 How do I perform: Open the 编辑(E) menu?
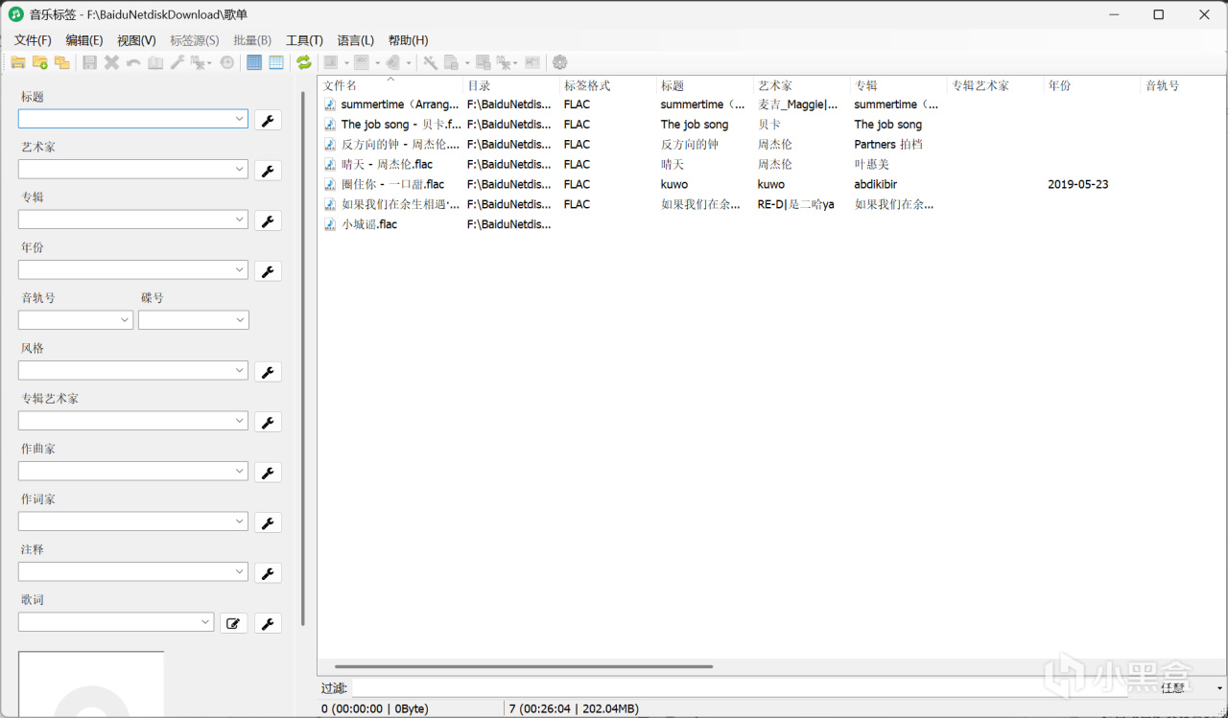point(84,40)
